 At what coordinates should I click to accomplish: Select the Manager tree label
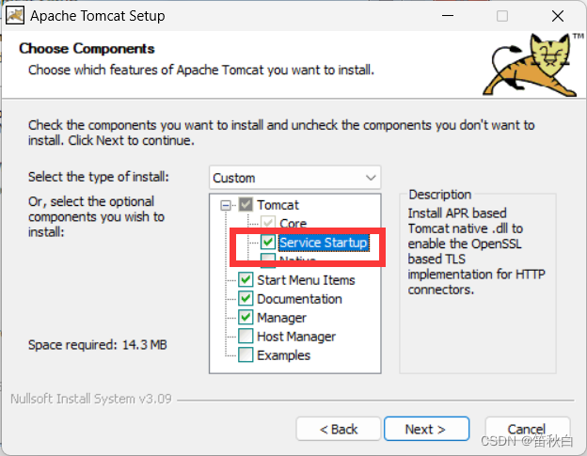(x=281, y=318)
